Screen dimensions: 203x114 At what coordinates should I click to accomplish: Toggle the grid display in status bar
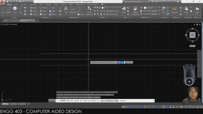point(130,107)
